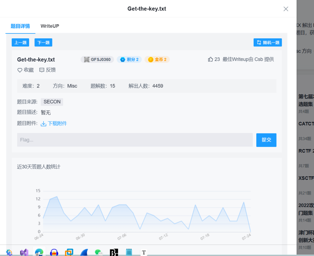314x256 pixels.
Task: Open Microsoft Edge from the taskbar
Action: pos(39,252)
